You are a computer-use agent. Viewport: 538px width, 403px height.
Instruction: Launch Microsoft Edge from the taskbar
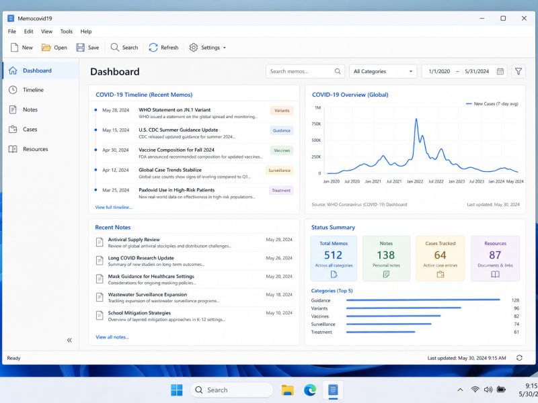(310, 390)
